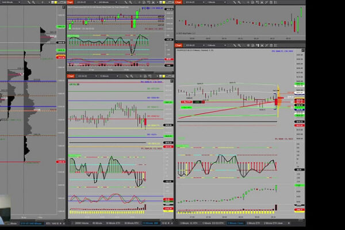Open instrument selector of 5 Minute chart
345x230 pixels.
tap(195, 45)
